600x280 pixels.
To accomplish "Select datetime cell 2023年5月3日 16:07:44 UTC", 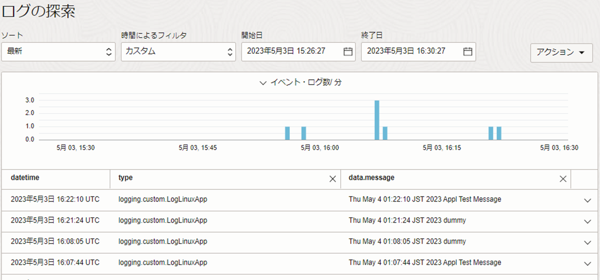I will point(55,262).
